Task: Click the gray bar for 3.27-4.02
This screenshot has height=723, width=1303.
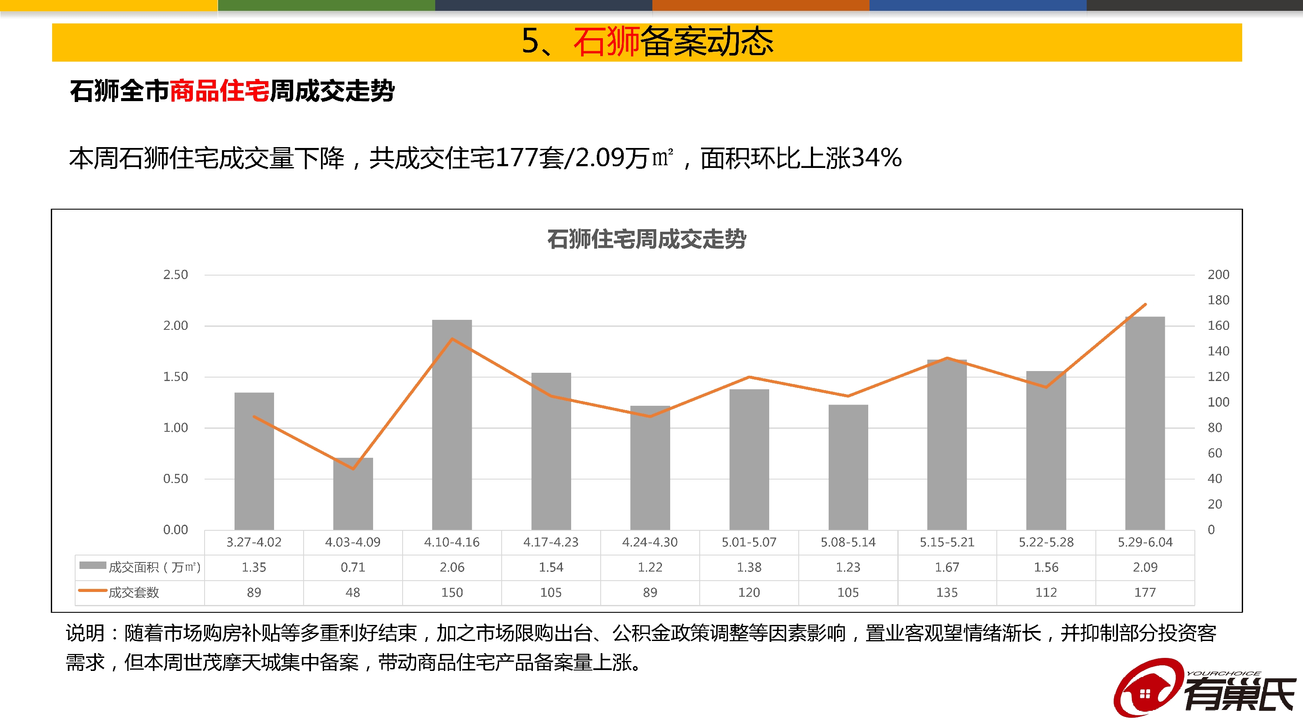Action: point(254,461)
